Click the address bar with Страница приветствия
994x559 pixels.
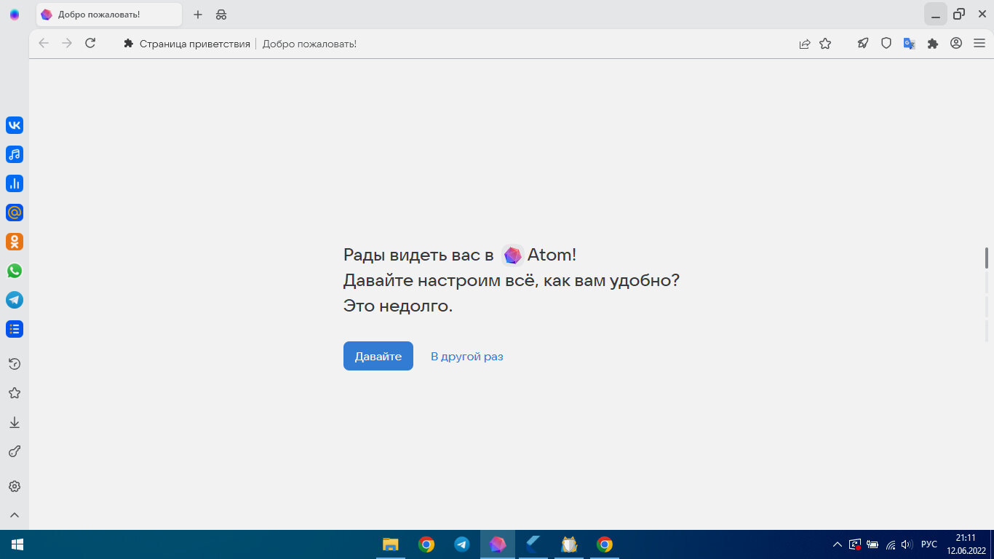click(451, 44)
